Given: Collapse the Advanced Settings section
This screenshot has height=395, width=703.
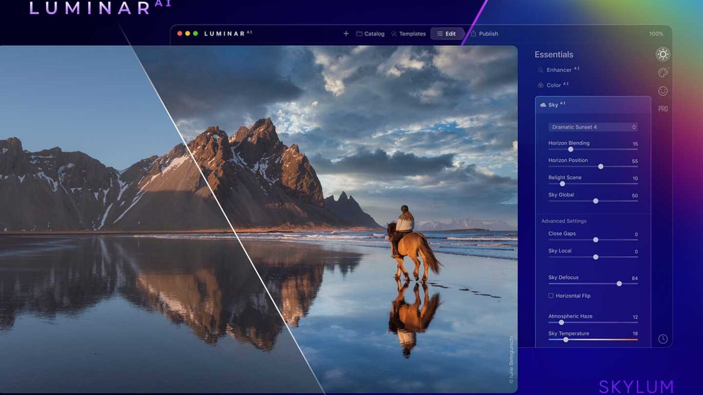Looking at the screenshot, I should pyautogui.click(x=564, y=221).
